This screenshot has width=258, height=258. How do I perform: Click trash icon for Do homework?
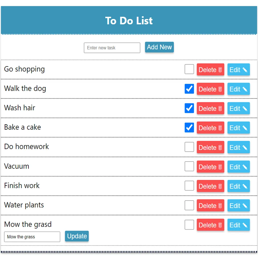coord(220,148)
